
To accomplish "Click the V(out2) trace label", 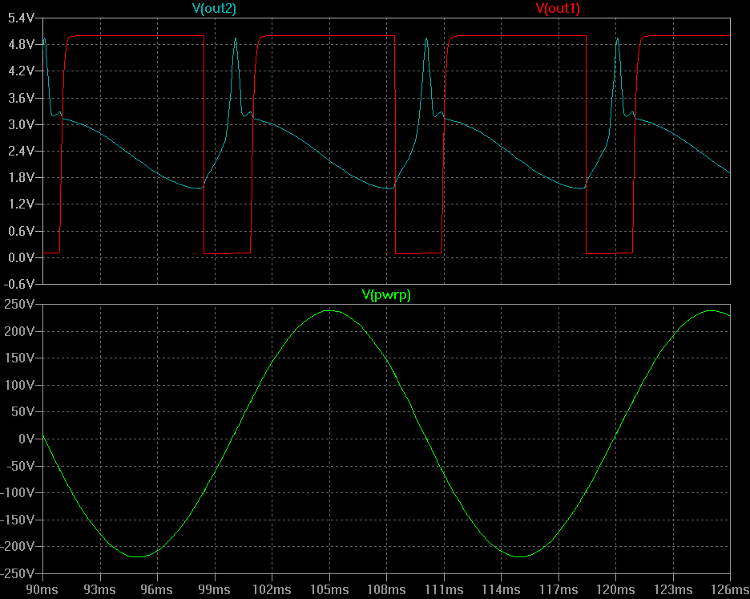I will [x=214, y=9].
